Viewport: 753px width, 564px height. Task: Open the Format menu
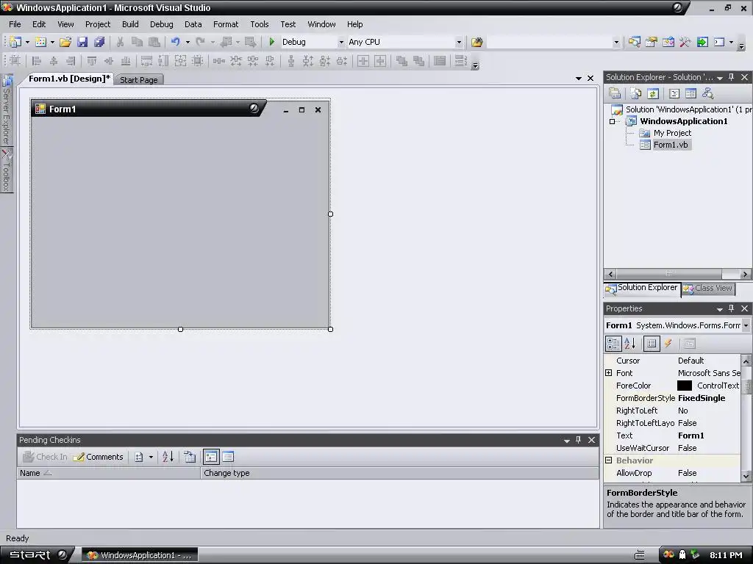coord(226,24)
